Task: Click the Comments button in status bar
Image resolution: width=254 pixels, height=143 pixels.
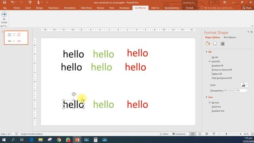Action: tap(179, 134)
